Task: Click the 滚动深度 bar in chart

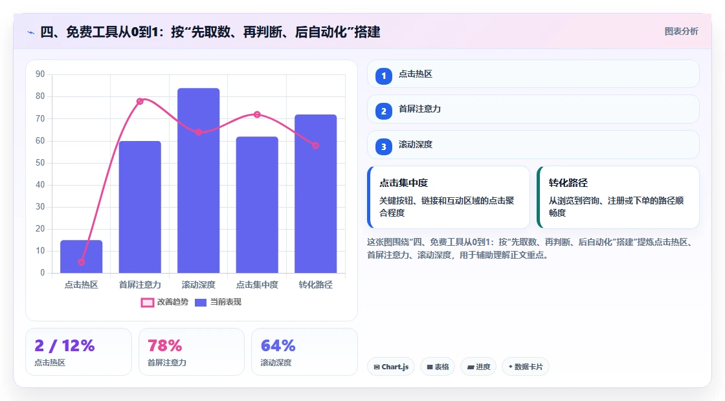Action: pyautogui.click(x=198, y=180)
